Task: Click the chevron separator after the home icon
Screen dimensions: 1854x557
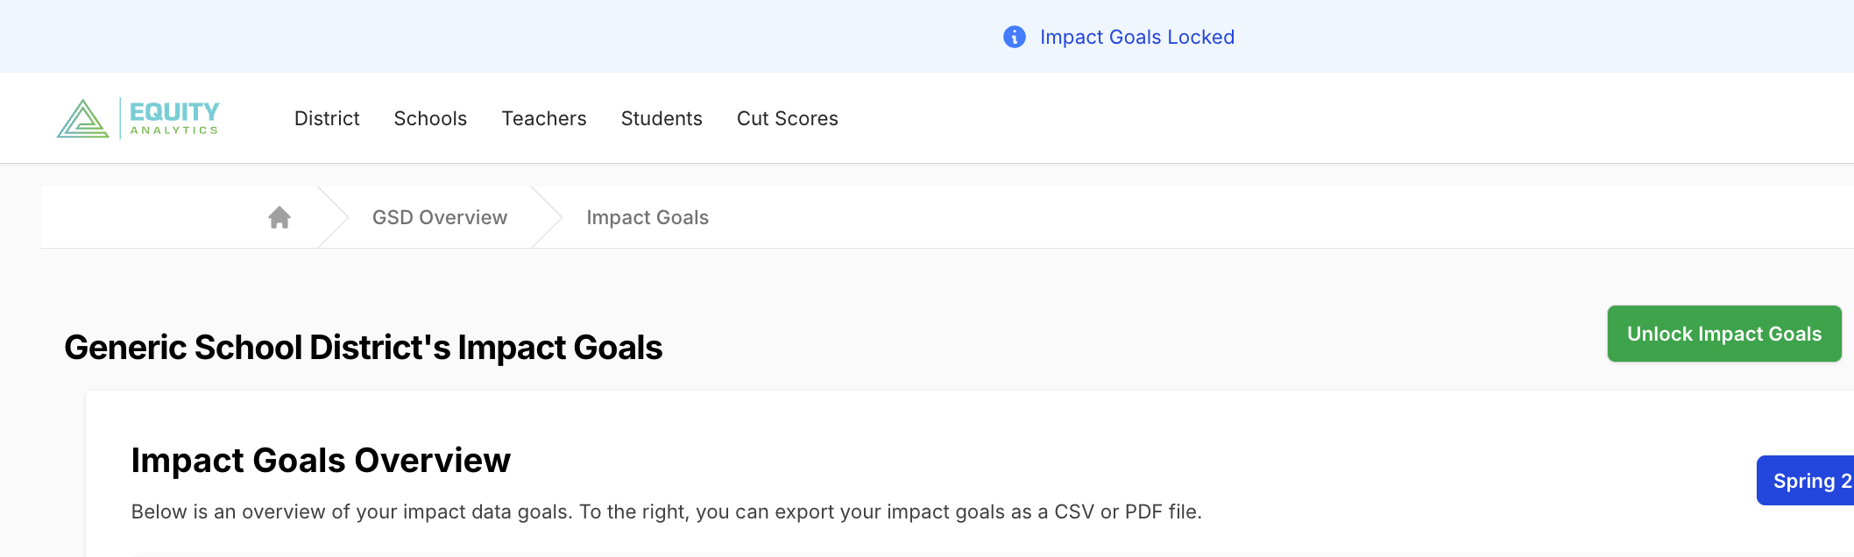Action: pyautogui.click(x=334, y=217)
